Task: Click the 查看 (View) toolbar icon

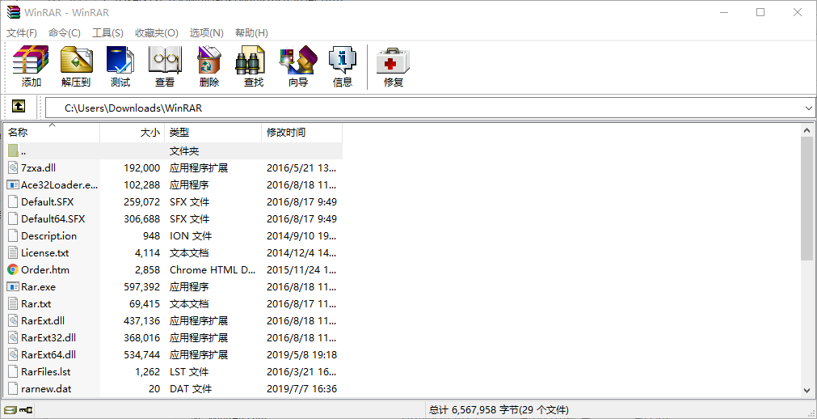Action: tap(165, 60)
